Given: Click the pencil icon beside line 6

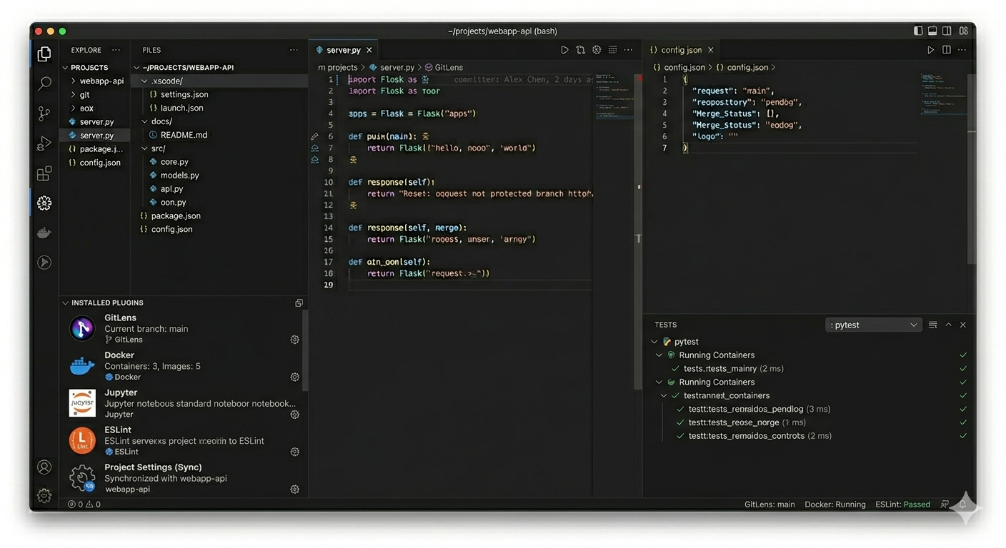Looking at the screenshot, I should (314, 136).
